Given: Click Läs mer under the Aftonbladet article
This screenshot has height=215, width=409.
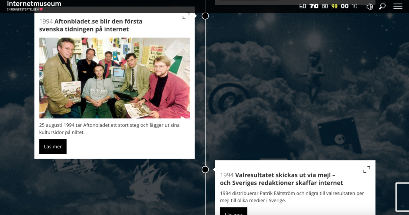Looking at the screenshot, I should pos(53,146).
